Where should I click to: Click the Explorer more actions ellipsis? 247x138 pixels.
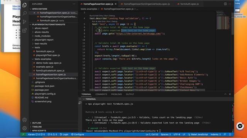point(74,4)
